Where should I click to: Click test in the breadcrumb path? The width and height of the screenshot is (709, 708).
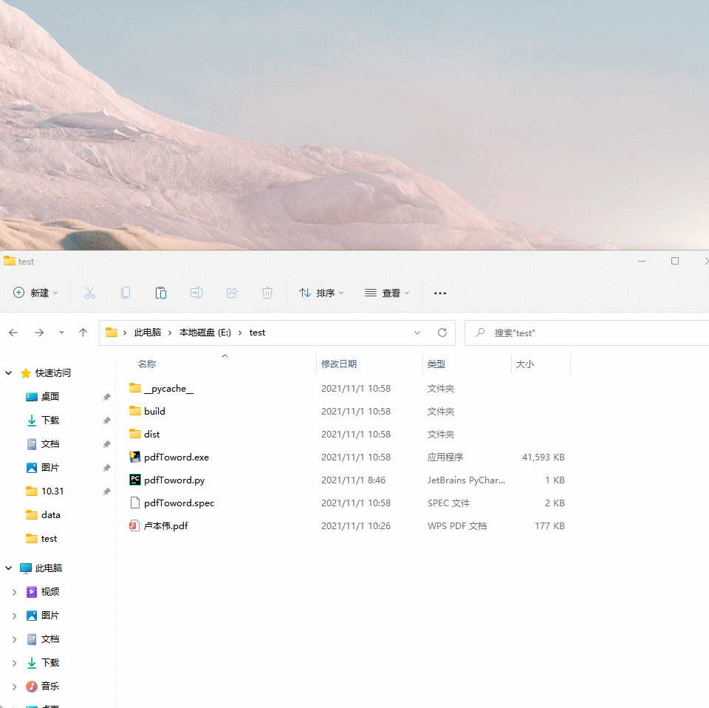coord(257,333)
